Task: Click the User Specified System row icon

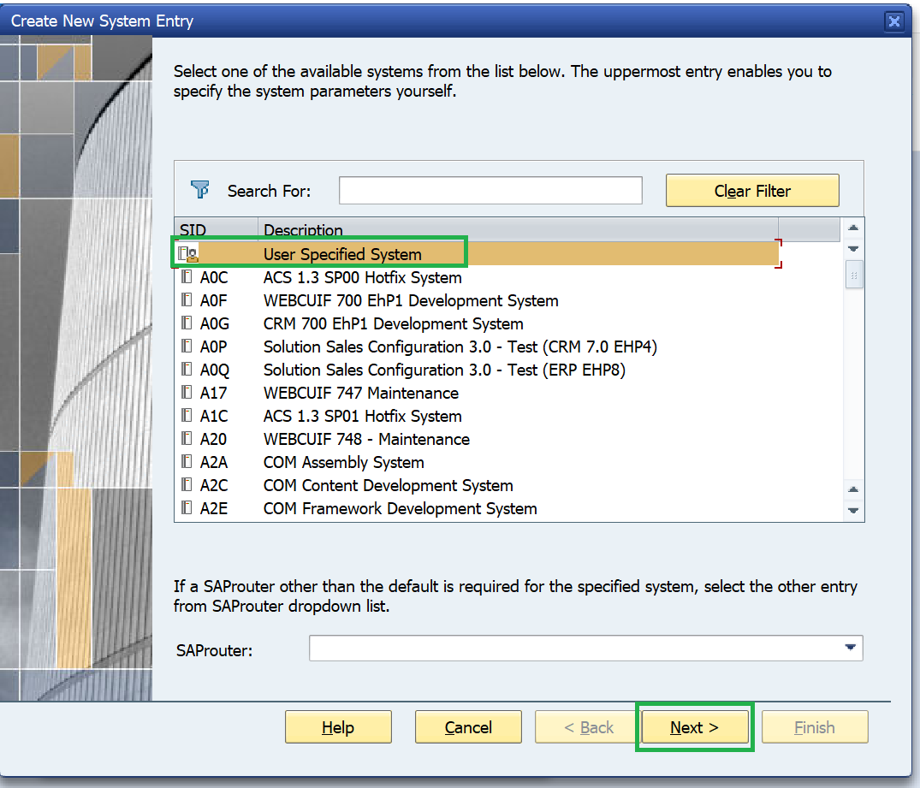Action: [x=187, y=253]
